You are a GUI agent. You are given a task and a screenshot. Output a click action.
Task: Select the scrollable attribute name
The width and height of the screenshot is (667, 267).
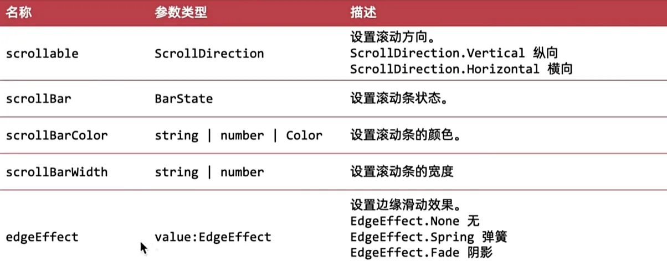tap(42, 54)
